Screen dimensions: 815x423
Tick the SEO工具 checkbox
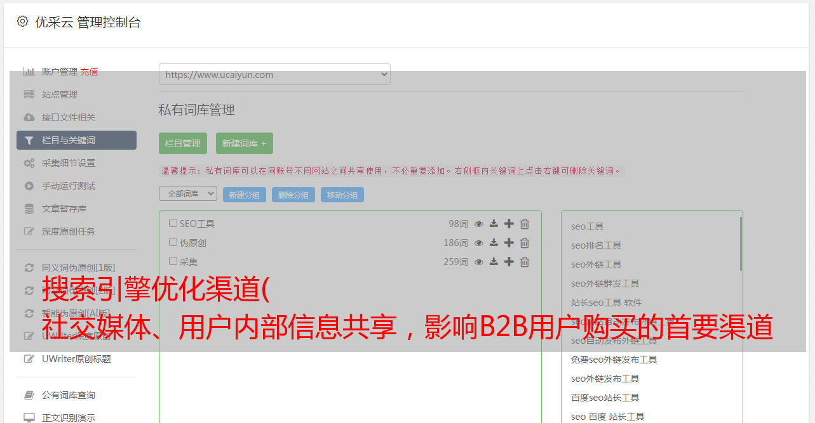pyautogui.click(x=173, y=223)
